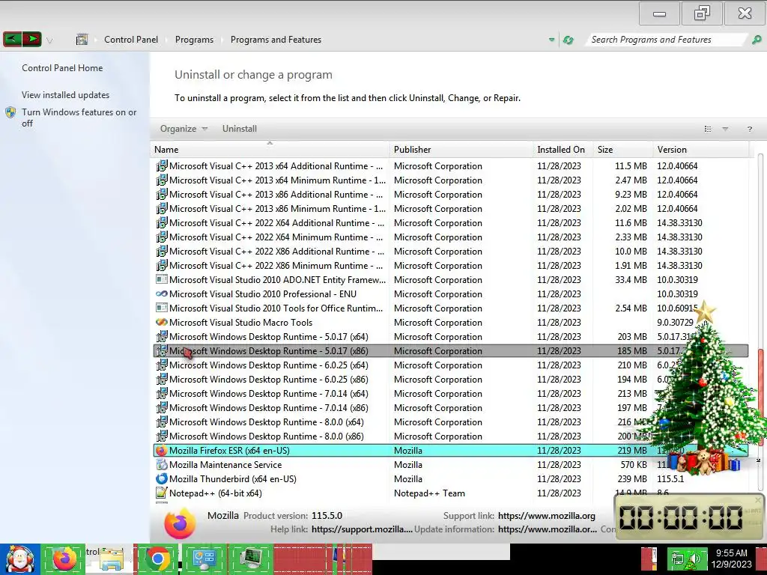Click Mozilla Firefox ESR row icon
This screenshot has width=767, height=575.
pos(162,450)
